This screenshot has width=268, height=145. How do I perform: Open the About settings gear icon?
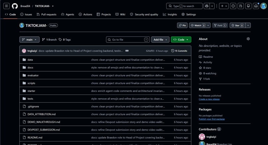(248, 39)
